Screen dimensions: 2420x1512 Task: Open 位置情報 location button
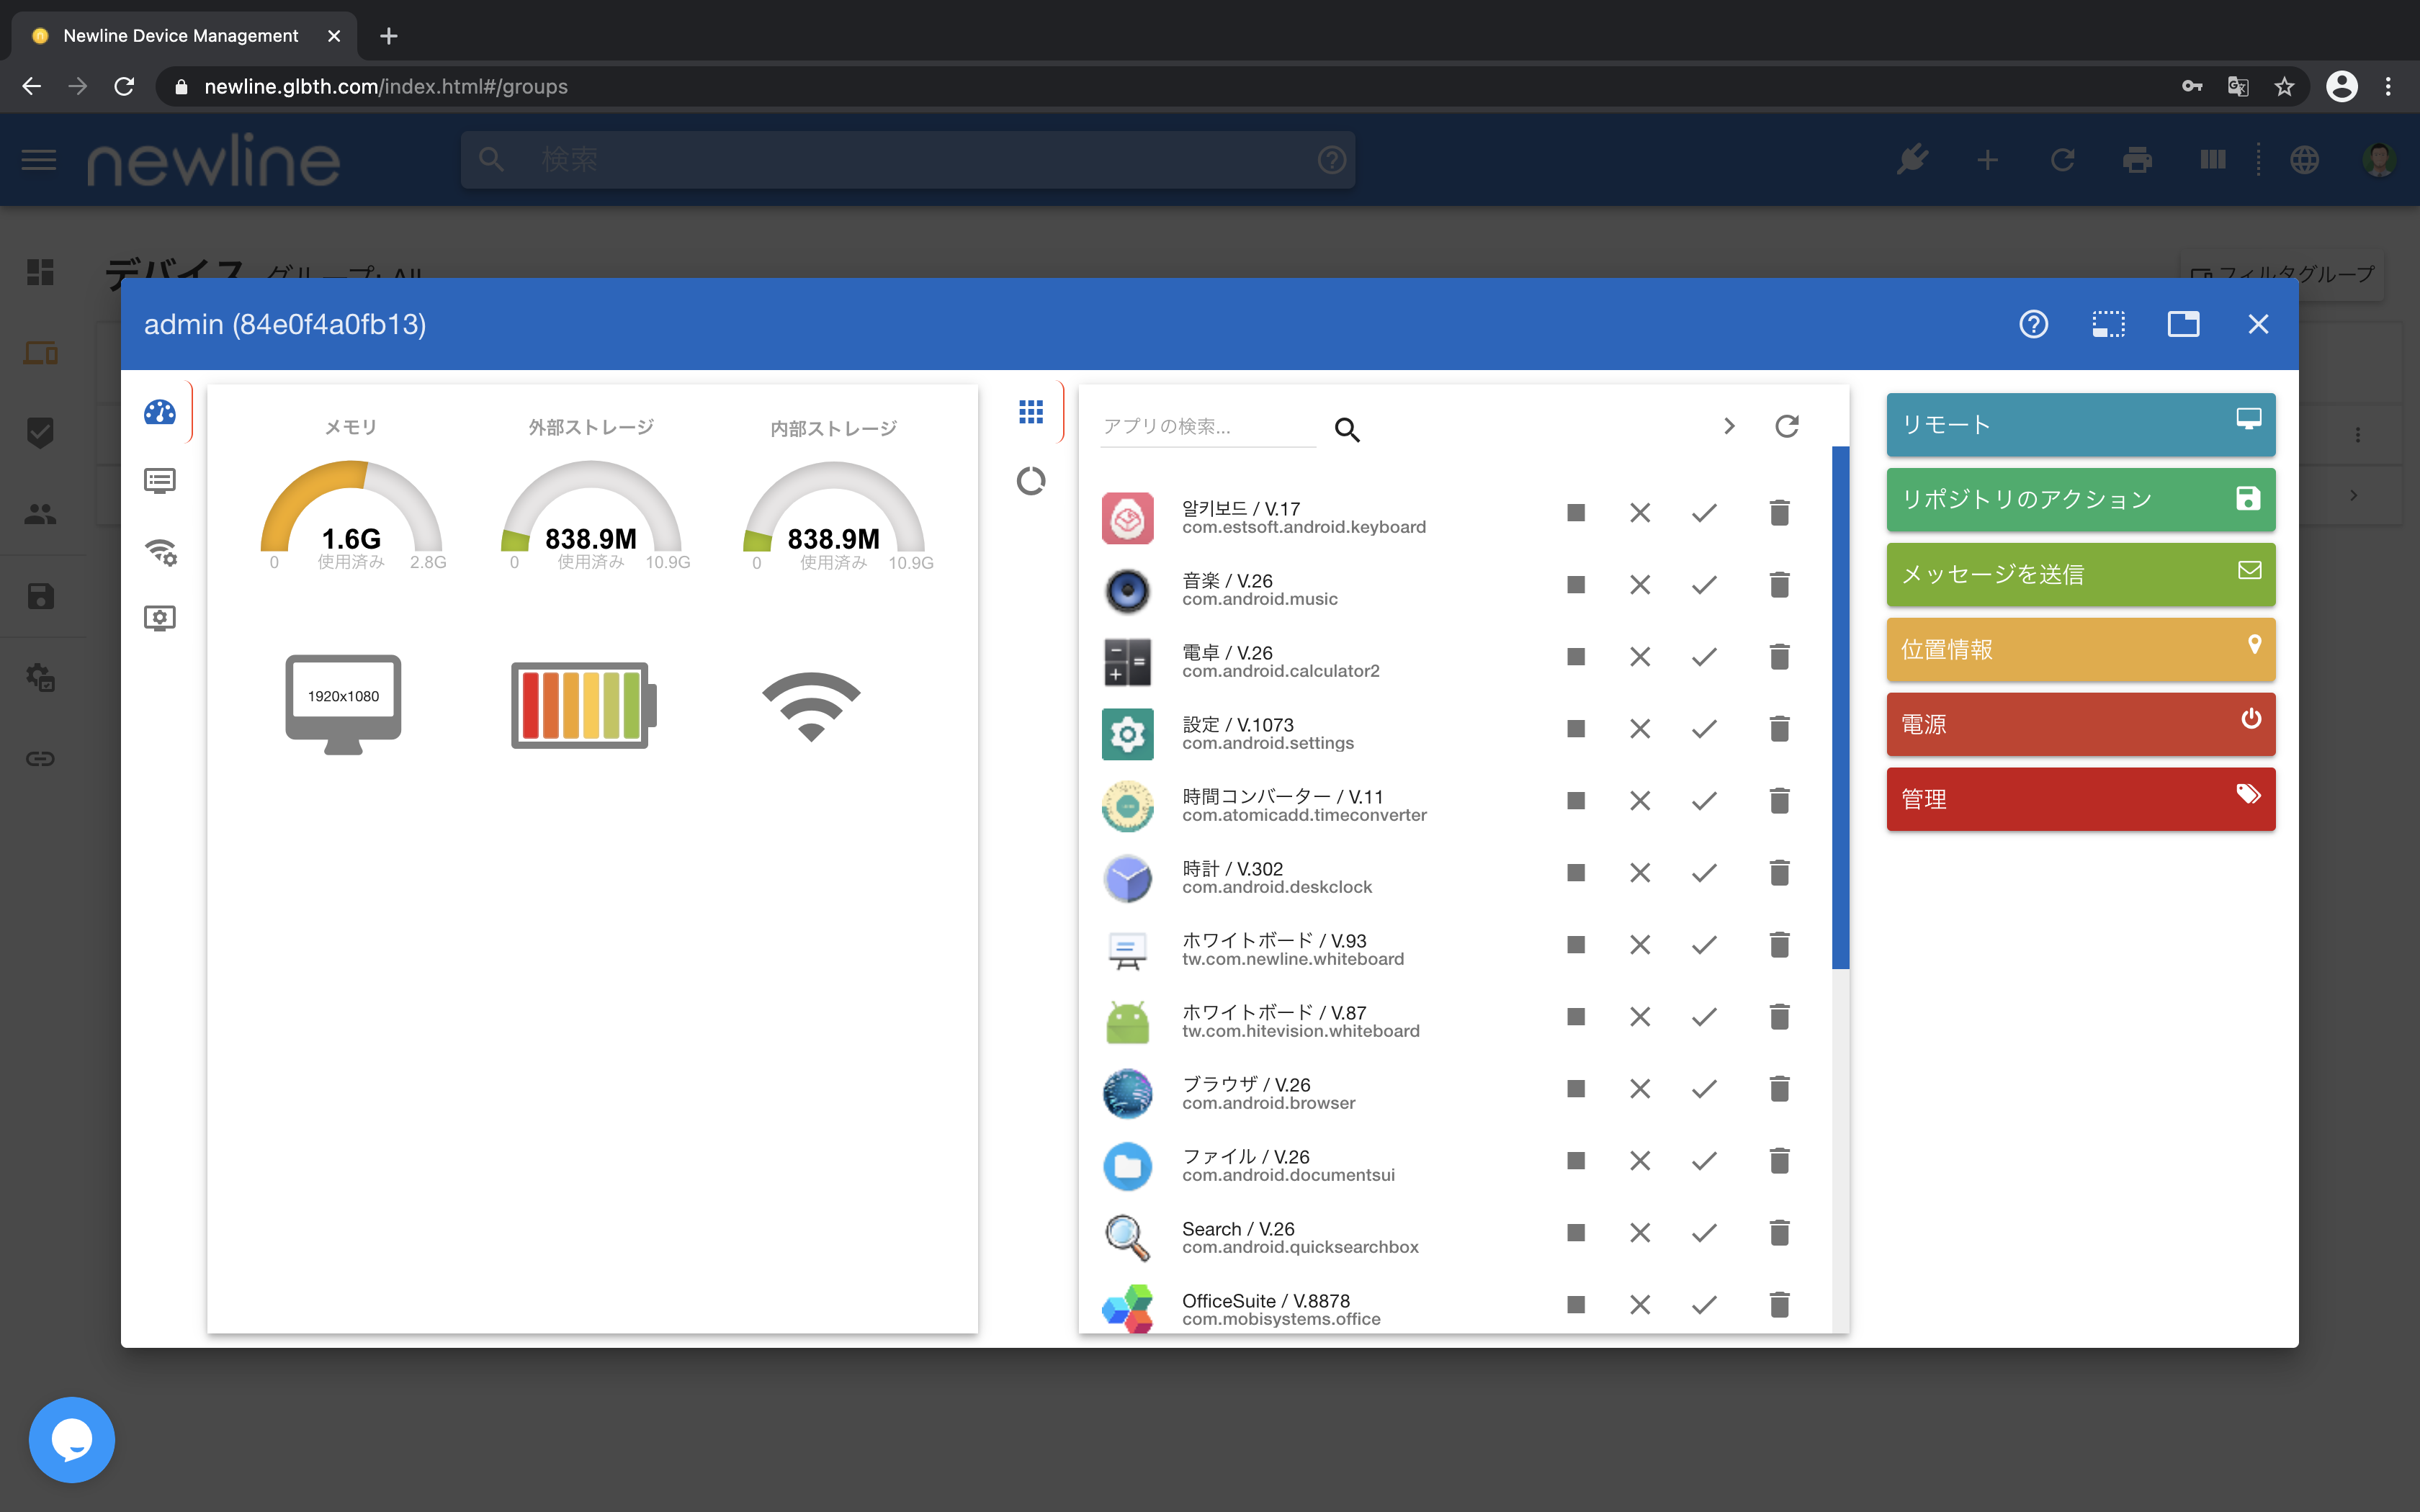2080,649
